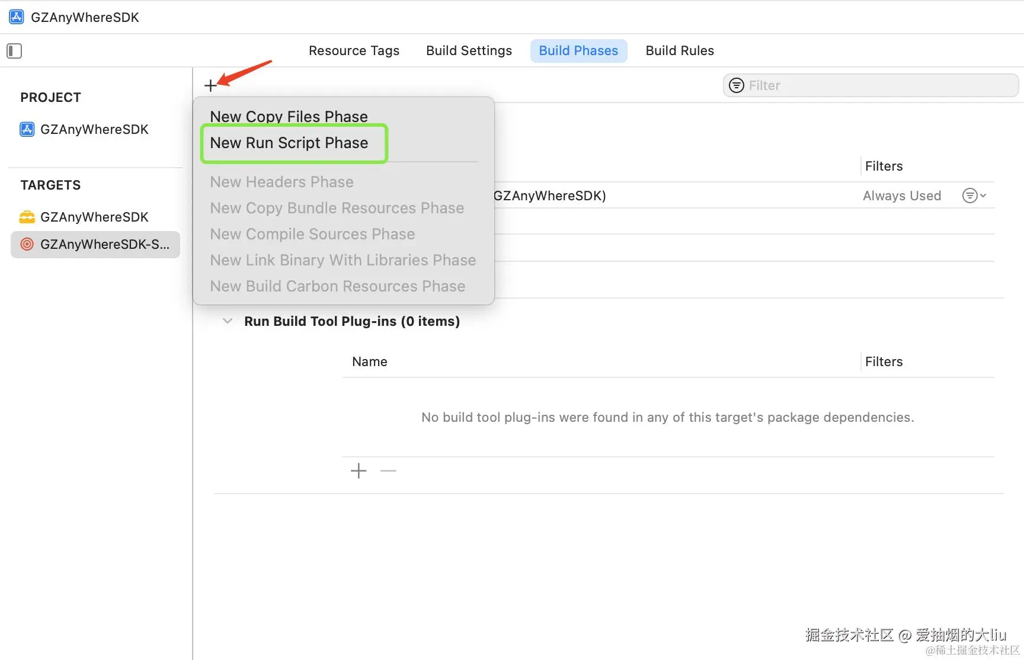Click the GZAnyWhereSDK project icon in title
The width and height of the screenshot is (1024, 660).
click(x=17, y=17)
